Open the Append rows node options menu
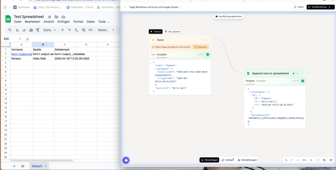Screen dimensions: 336x170 [x=302, y=73]
